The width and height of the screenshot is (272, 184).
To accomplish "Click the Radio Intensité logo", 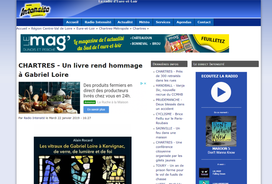I will [x=35, y=10].
